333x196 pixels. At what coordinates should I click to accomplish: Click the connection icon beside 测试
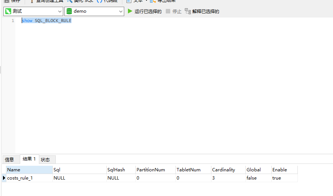(x=8, y=11)
